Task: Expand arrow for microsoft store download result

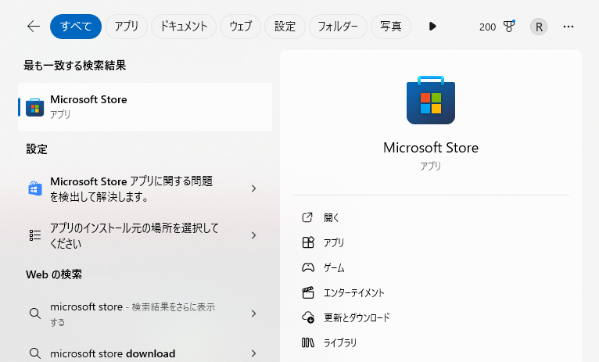Action: pos(253,353)
